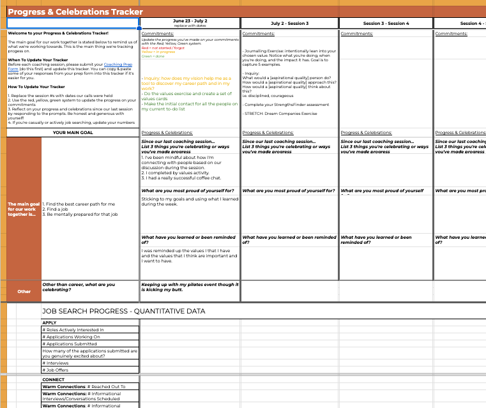Select the 'CONNECT' section label

pos(53,380)
